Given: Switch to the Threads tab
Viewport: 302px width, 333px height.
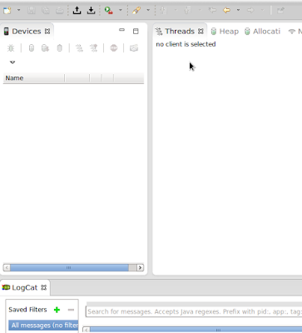Looking at the screenshot, I should [180, 32].
